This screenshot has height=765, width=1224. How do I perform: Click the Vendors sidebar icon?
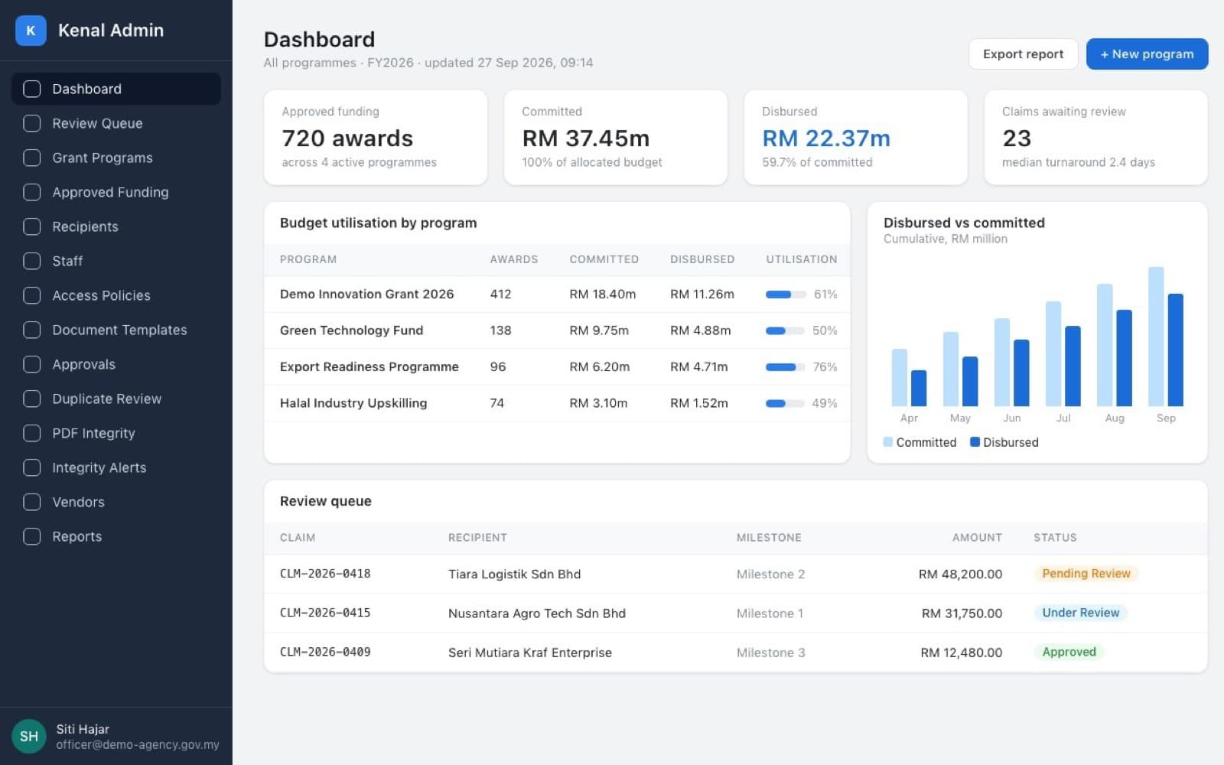coord(32,502)
